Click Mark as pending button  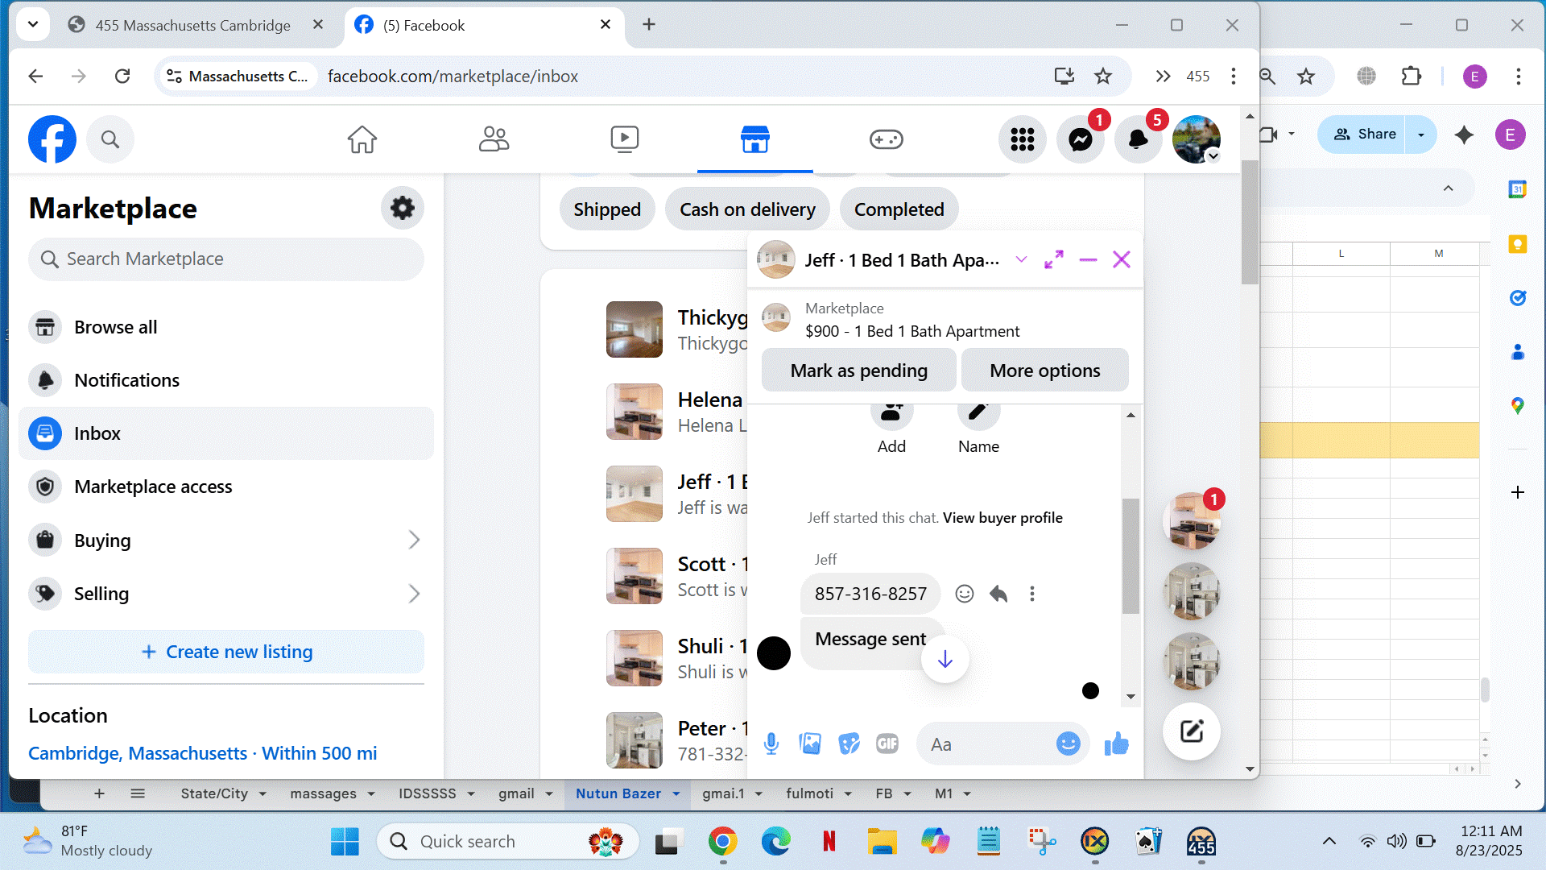[858, 371]
